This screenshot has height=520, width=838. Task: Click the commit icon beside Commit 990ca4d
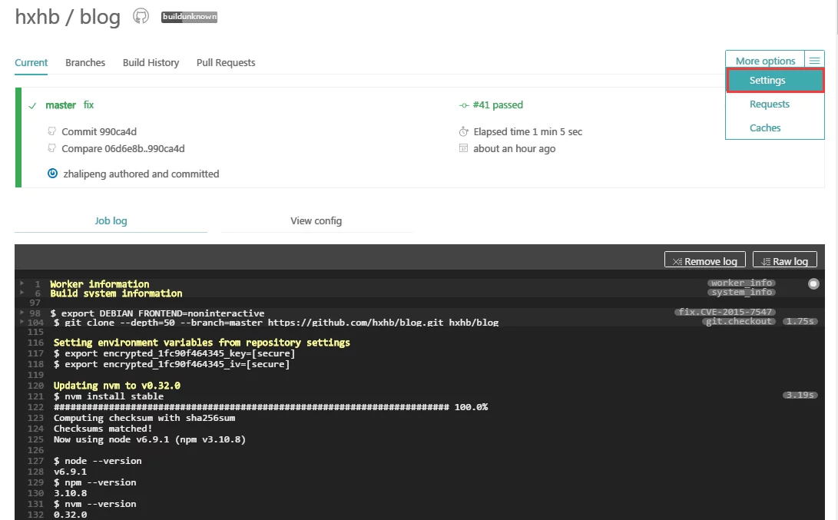(x=51, y=131)
